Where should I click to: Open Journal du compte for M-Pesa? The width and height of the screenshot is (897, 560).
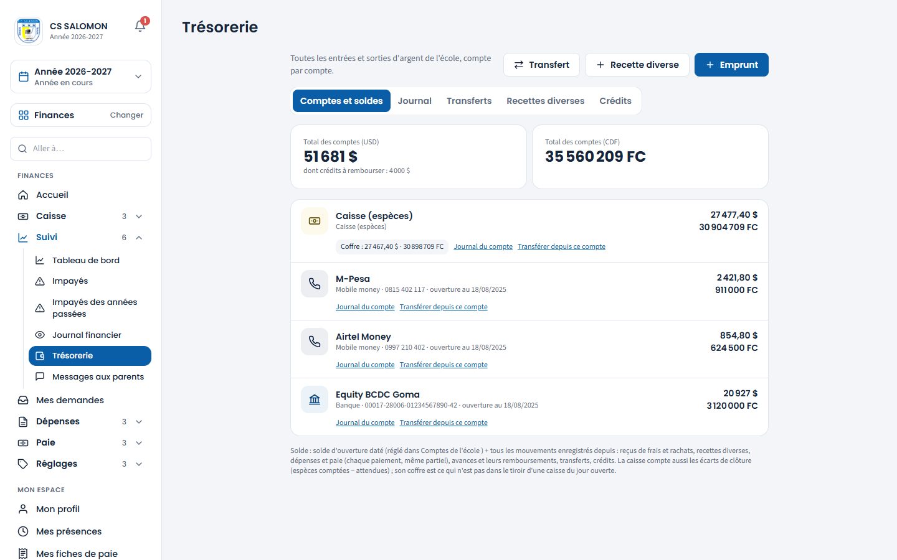365,307
